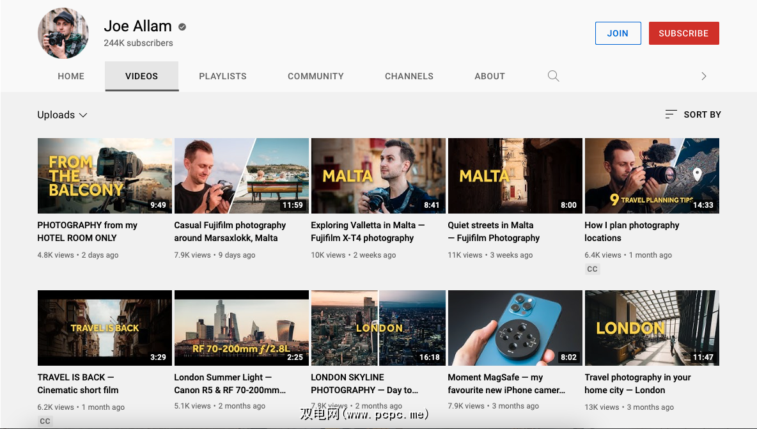Open the PLAYLISTS tab
The height and width of the screenshot is (429, 757).
click(222, 76)
